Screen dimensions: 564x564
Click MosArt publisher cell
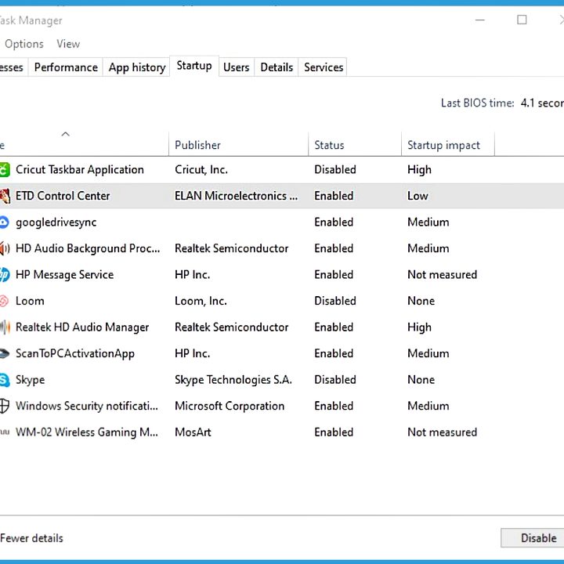[x=193, y=432]
